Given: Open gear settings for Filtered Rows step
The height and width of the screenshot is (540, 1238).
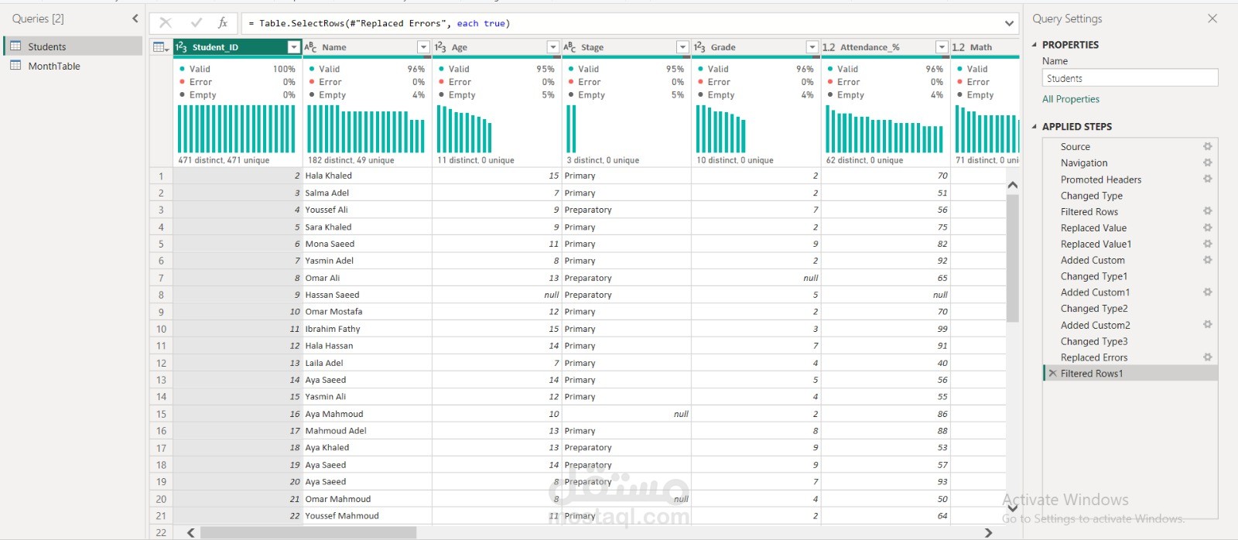Looking at the screenshot, I should 1207,211.
